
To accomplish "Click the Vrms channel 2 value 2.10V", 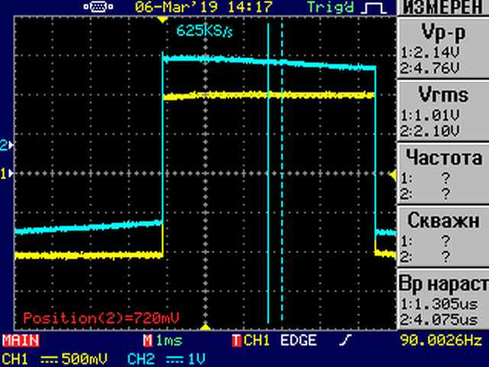I will point(436,131).
